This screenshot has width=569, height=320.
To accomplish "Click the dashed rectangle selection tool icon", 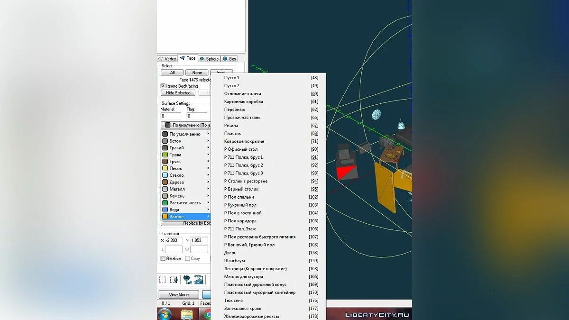I will click(162, 280).
